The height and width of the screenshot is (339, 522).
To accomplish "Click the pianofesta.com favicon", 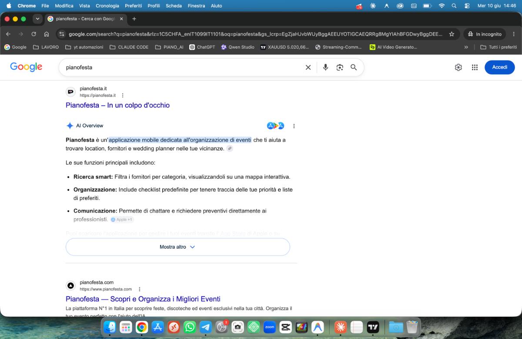I will [x=70, y=286].
